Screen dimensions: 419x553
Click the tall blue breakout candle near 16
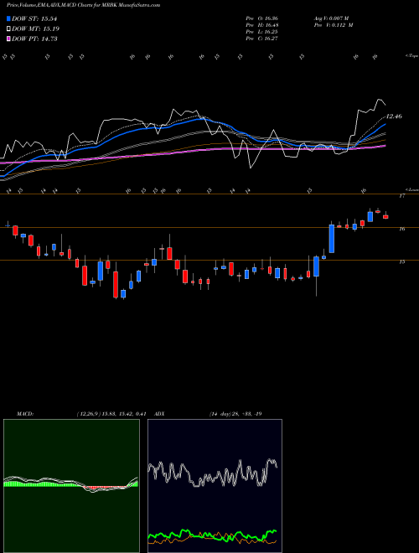[x=332, y=239]
